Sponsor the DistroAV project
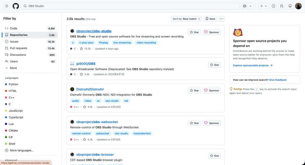Image resolution: width=305 pixels, height=165 pixels. point(212,91)
